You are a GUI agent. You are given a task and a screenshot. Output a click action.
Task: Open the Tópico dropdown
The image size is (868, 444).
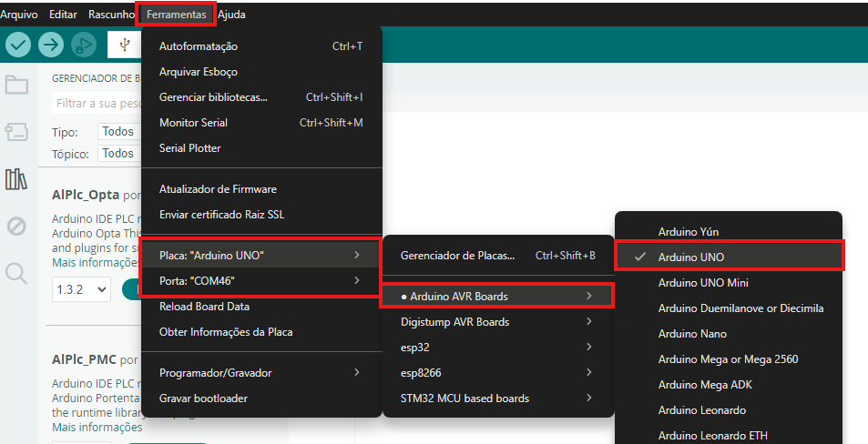click(x=119, y=153)
